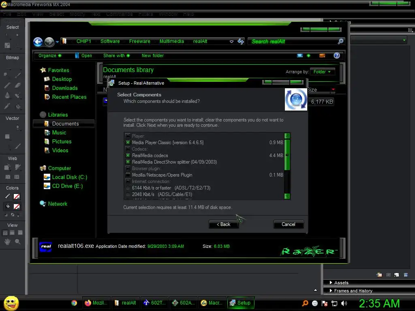Pick the Blur water-drop tool in Bitmap section

[7, 96]
